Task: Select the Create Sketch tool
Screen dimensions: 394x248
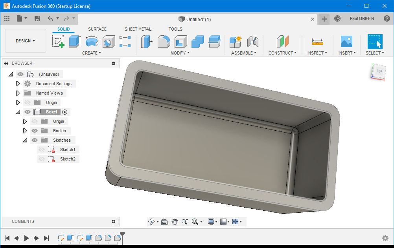Action: point(58,41)
